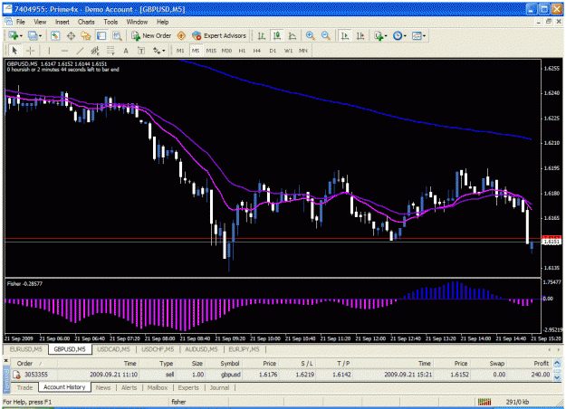This screenshot has height=409, width=566.
Task: Click the zoom in magnifier
Action: pos(310,35)
